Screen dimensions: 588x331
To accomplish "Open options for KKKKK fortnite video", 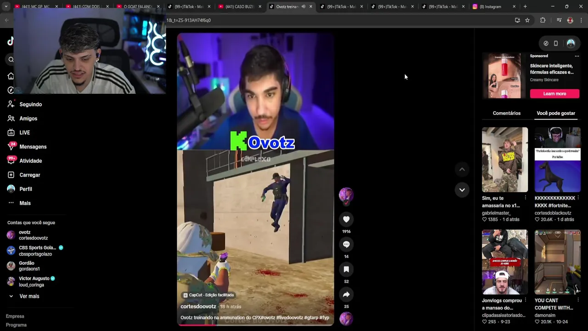I will coord(578,198).
